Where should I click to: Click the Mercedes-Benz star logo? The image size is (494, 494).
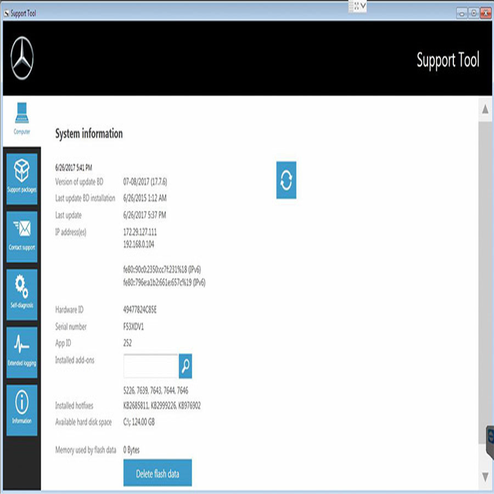pyautogui.click(x=22, y=59)
